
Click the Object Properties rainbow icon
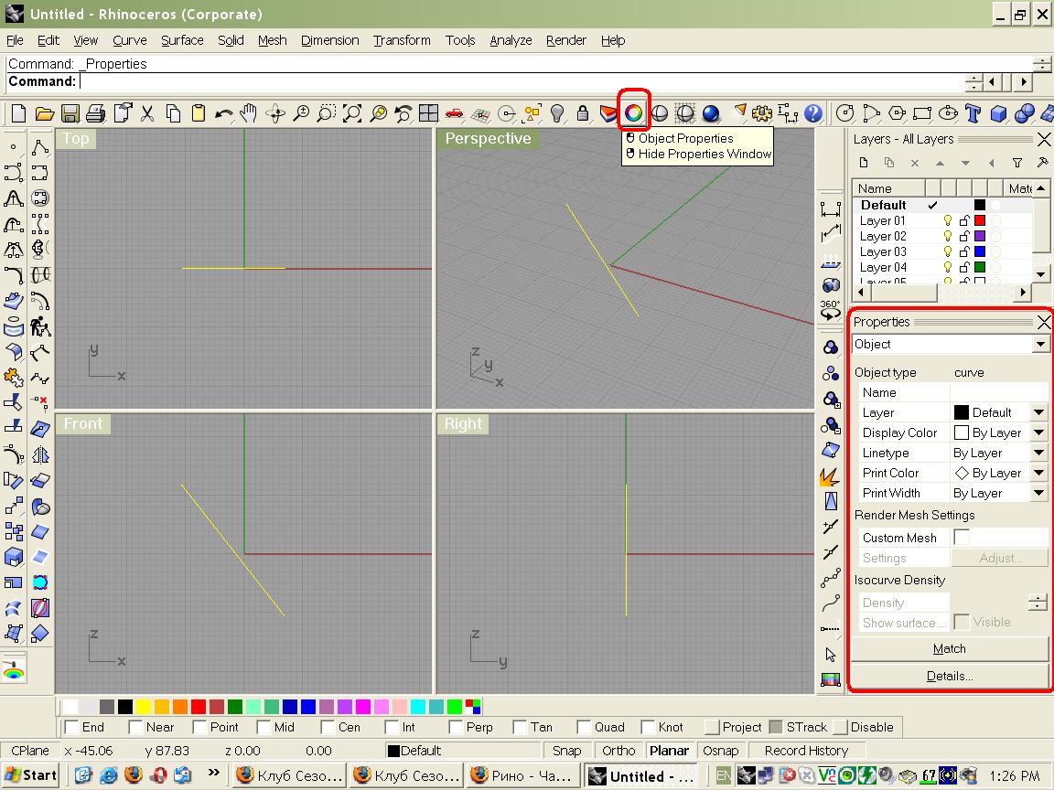coord(633,113)
